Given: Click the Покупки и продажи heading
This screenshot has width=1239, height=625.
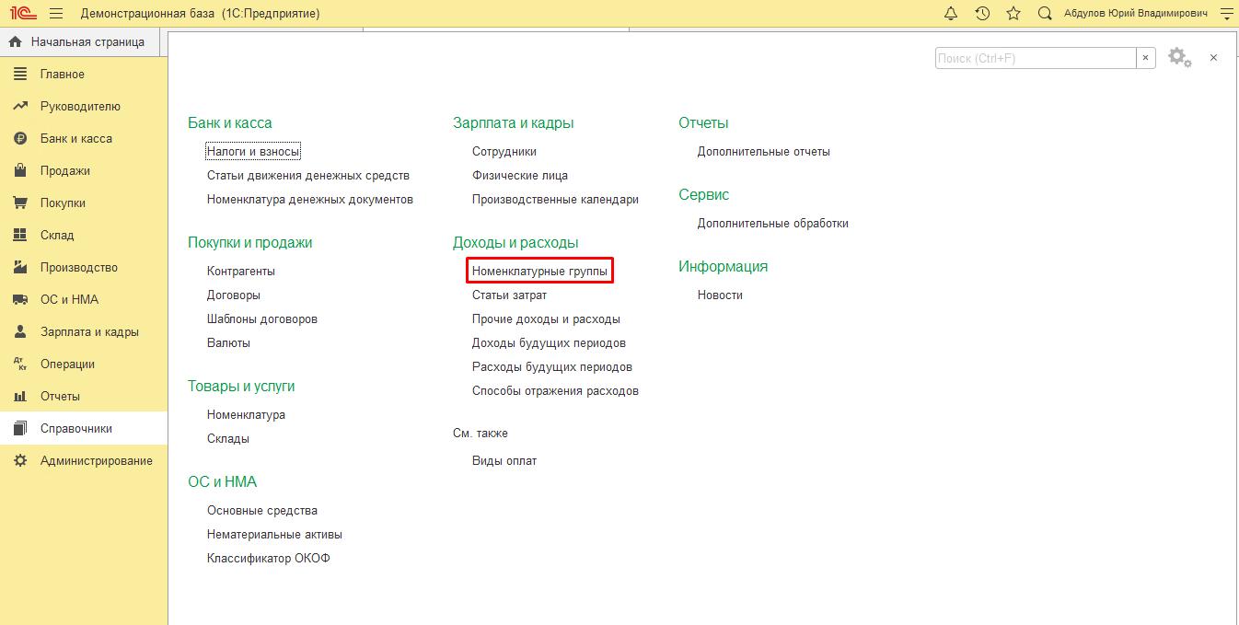Looking at the screenshot, I should coord(250,242).
